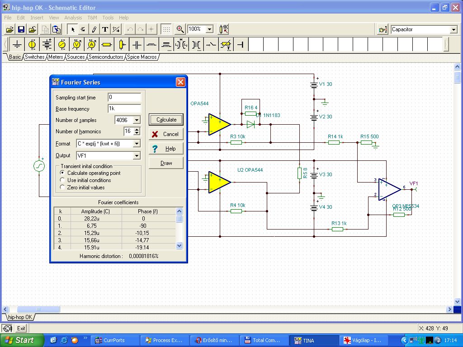Click the TINA taskbar button
Screen dimensions: 463x347
click(x=314, y=340)
